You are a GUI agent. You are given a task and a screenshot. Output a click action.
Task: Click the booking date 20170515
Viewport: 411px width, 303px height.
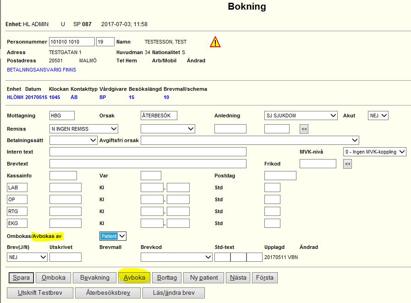(x=36, y=97)
